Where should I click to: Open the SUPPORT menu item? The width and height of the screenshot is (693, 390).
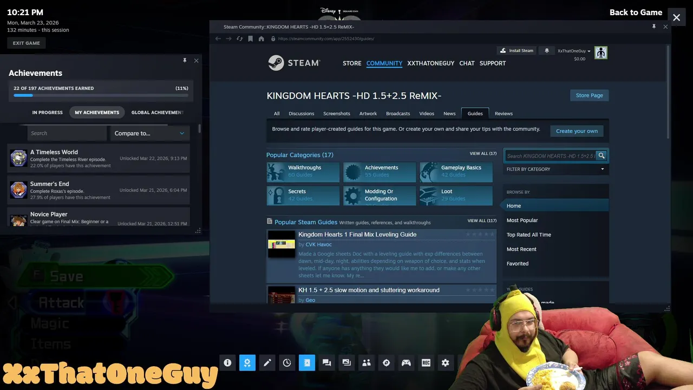click(x=493, y=63)
